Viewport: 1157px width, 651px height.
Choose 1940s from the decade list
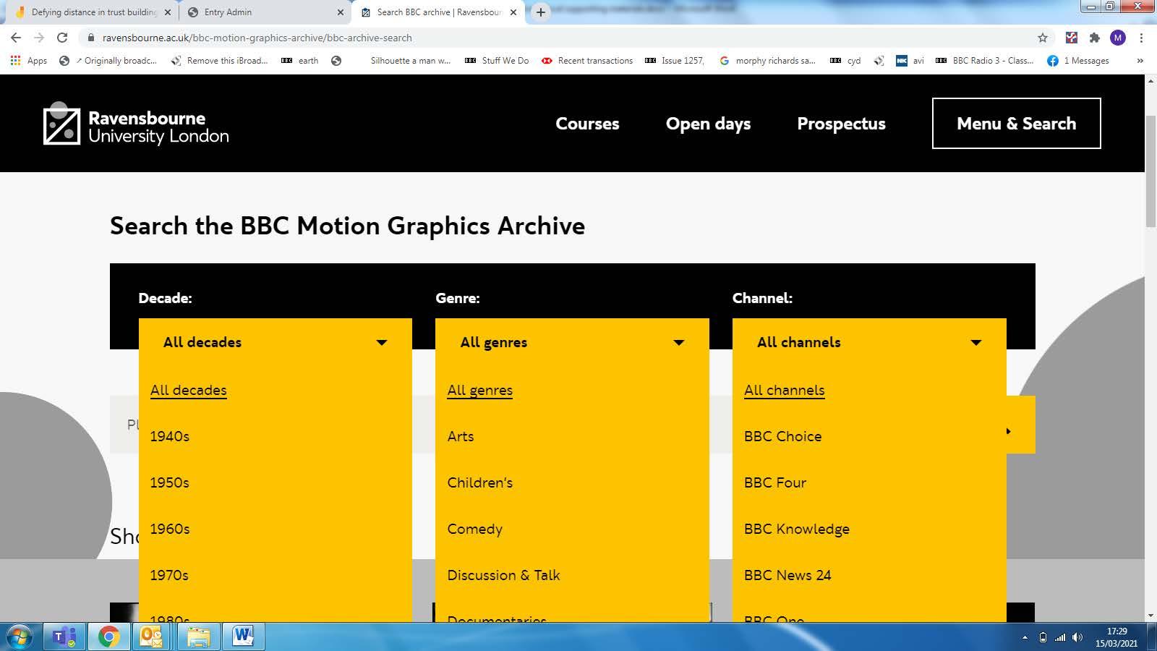coord(169,436)
